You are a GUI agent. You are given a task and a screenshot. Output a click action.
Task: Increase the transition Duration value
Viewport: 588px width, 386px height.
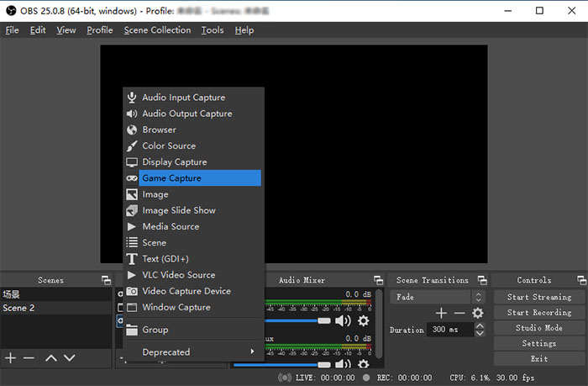(x=480, y=326)
